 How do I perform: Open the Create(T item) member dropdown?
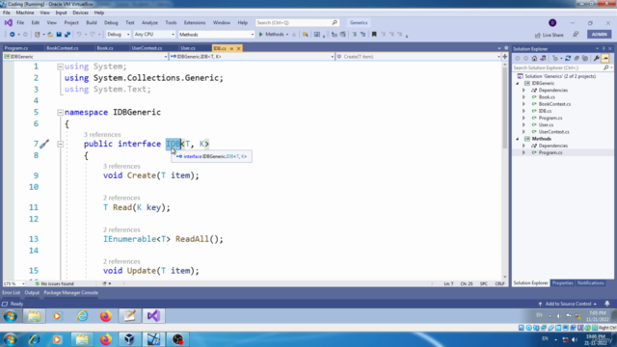(x=418, y=57)
